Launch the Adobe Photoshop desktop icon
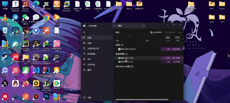Image resolution: width=230 pixels, height=103 pixels. coord(46,97)
